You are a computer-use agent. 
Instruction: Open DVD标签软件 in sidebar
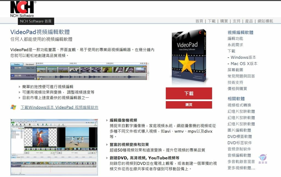[x=240, y=143]
